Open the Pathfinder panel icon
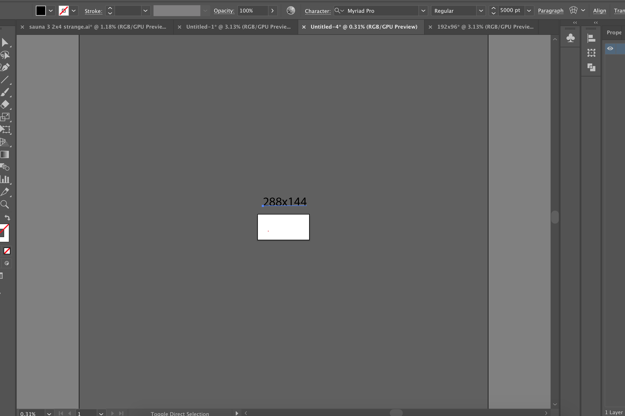625x416 pixels. coord(591,67)
